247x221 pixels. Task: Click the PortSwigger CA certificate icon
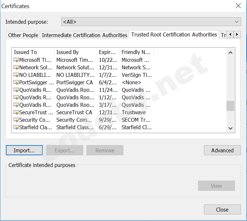point(16,83)
